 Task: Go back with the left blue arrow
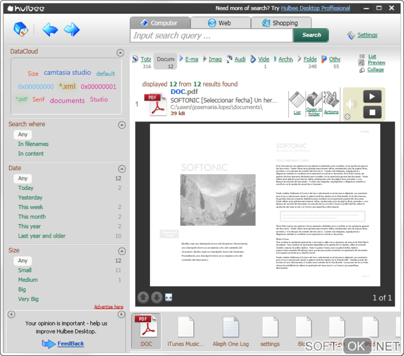tap(50, 29)
